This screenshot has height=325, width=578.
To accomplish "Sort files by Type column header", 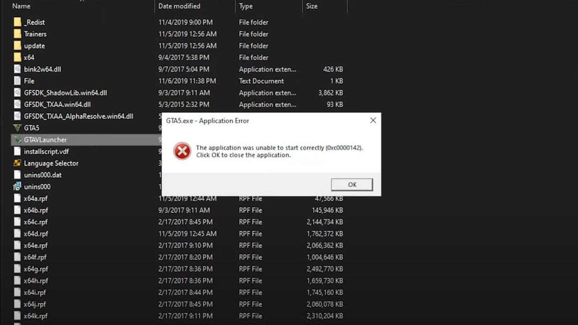I will (246, 6).
